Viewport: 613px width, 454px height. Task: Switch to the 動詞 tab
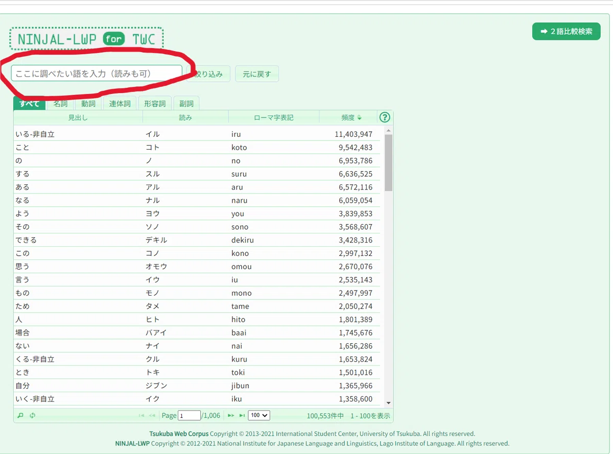tap(88, 103)
